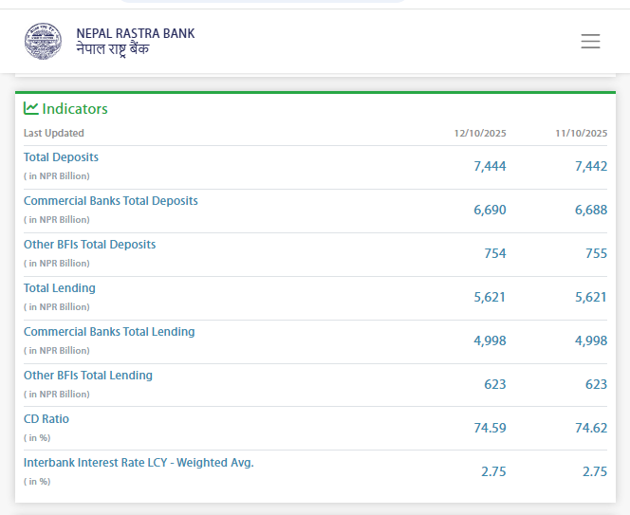Open the CD Ratio indicator link
This screenshot has width=630, height=515.
(x=46, y=419)
